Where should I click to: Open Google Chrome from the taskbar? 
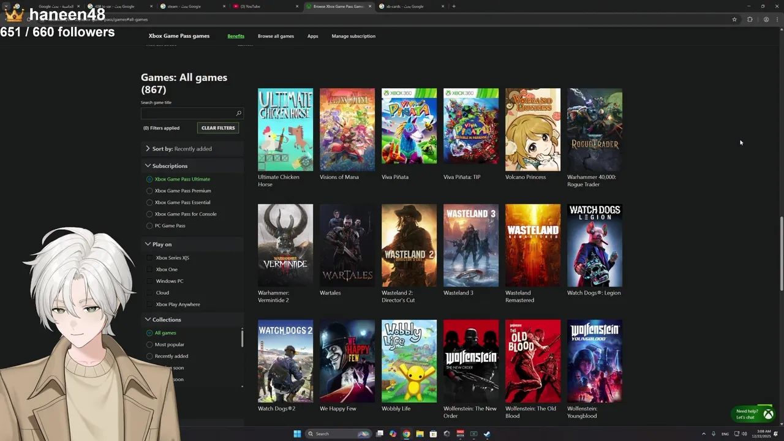[x=406, y=434]
